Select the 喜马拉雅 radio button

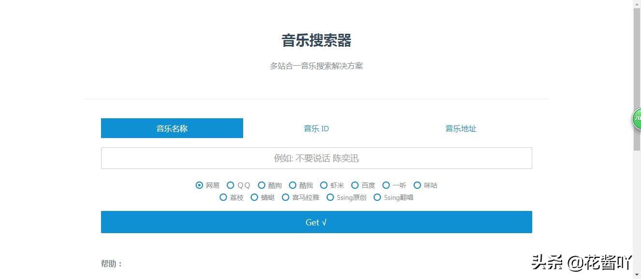click(x=285, y=197)
